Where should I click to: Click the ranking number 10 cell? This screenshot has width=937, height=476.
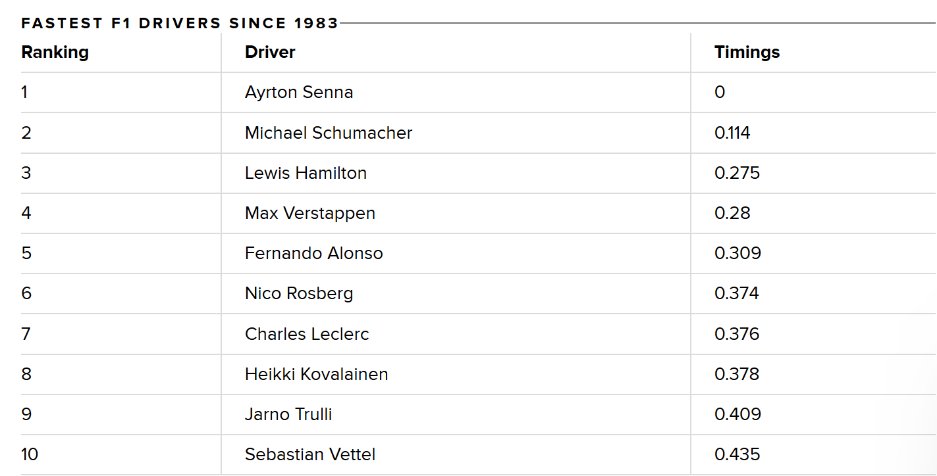coord(30,454)
